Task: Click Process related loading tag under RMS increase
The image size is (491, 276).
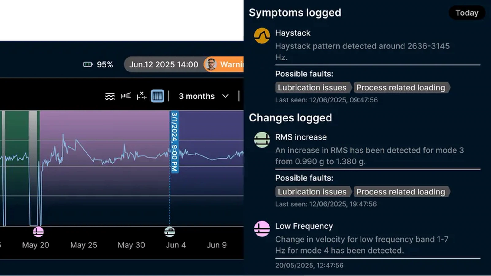Action: click(402, 192)
